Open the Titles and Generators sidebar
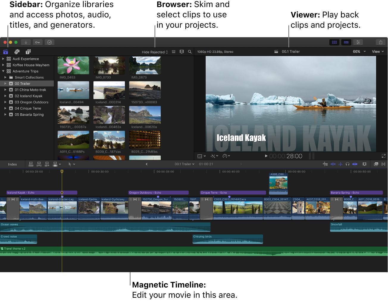 pyautogui.click(x=28, y=51)
